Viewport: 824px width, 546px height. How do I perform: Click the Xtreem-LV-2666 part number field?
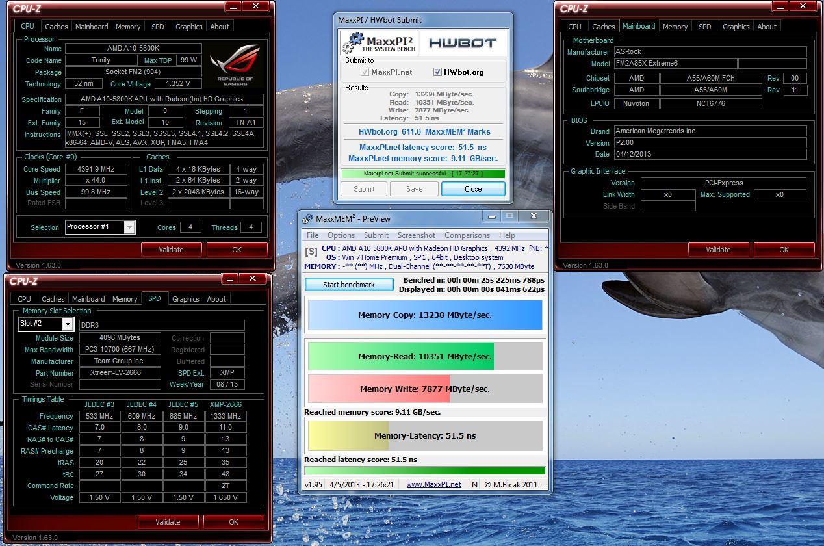tap(120, 373)
